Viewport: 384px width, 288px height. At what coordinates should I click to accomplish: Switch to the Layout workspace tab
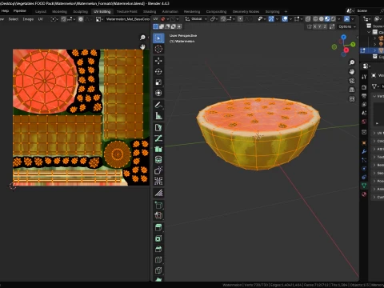point(41,11)
